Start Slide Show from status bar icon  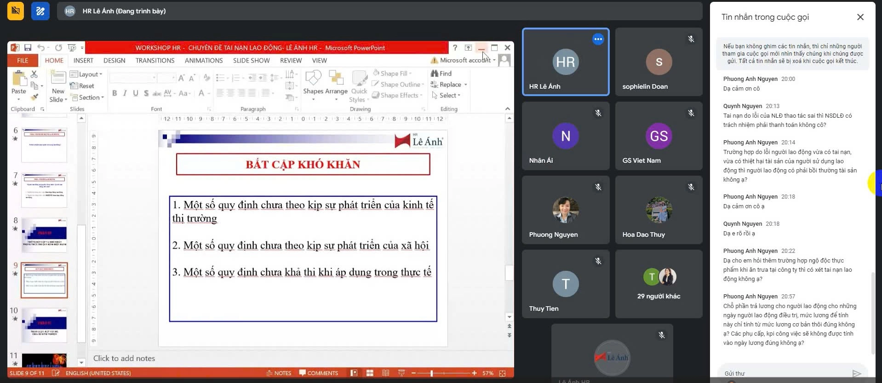click(x=401, y=373)
